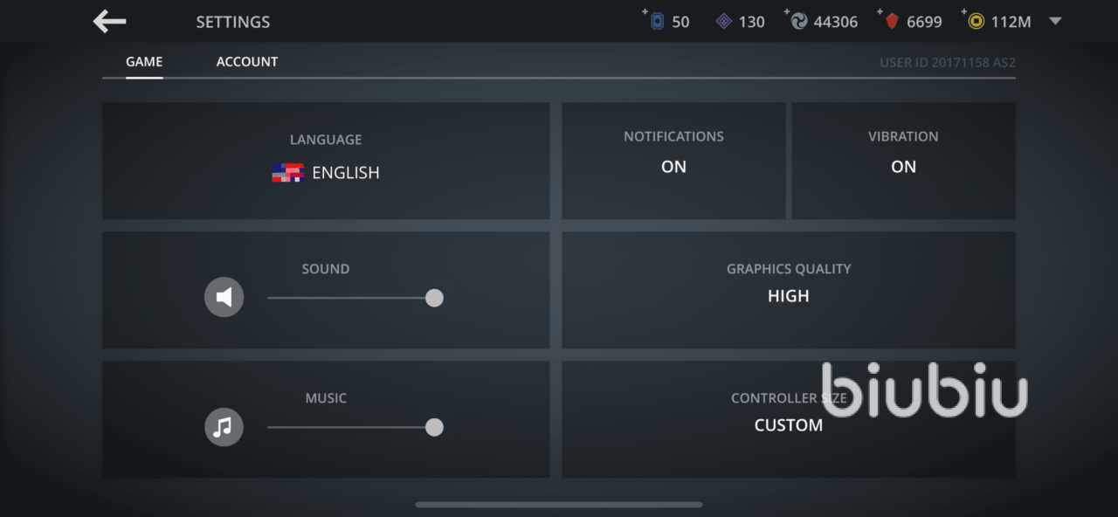Tap the gray swirl currency icon
1118x517 pixels.
point(798,22)
